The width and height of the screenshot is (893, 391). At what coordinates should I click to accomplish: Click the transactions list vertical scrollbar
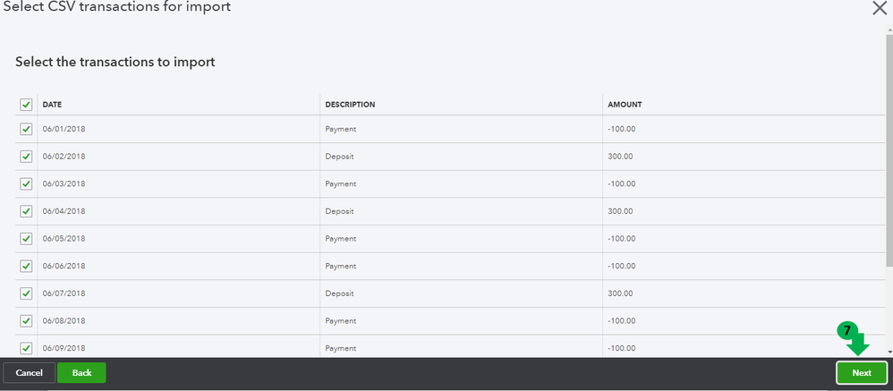pos(889,179)
